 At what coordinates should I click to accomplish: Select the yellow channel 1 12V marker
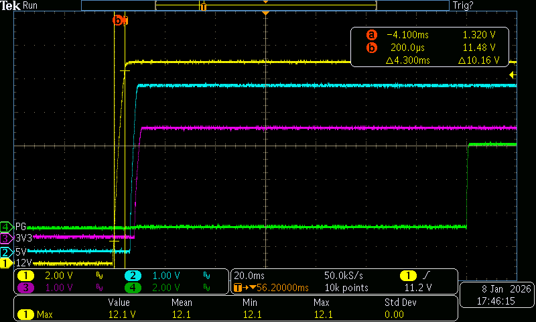tap(7, 264)
